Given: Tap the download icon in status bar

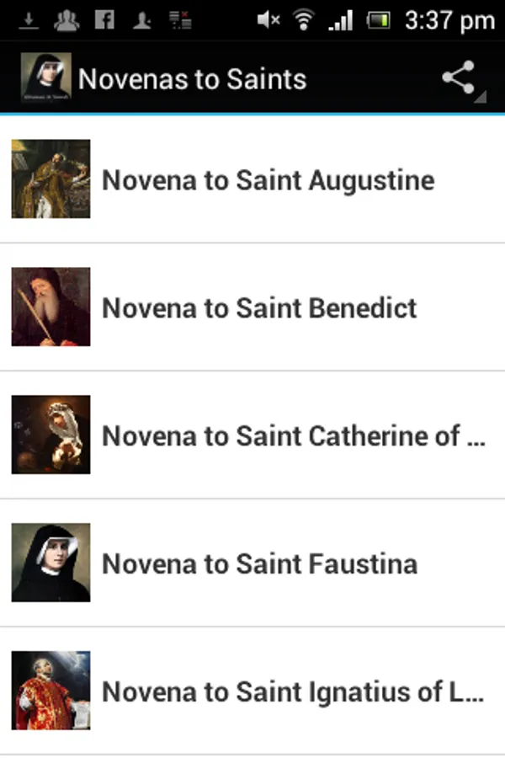Looking at the screenshot, I should tap(29, 20).
